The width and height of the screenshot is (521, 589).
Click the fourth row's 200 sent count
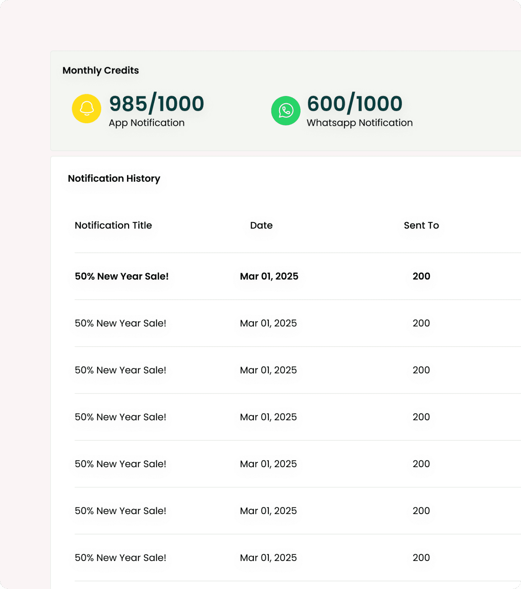click(x=421, y=417)
